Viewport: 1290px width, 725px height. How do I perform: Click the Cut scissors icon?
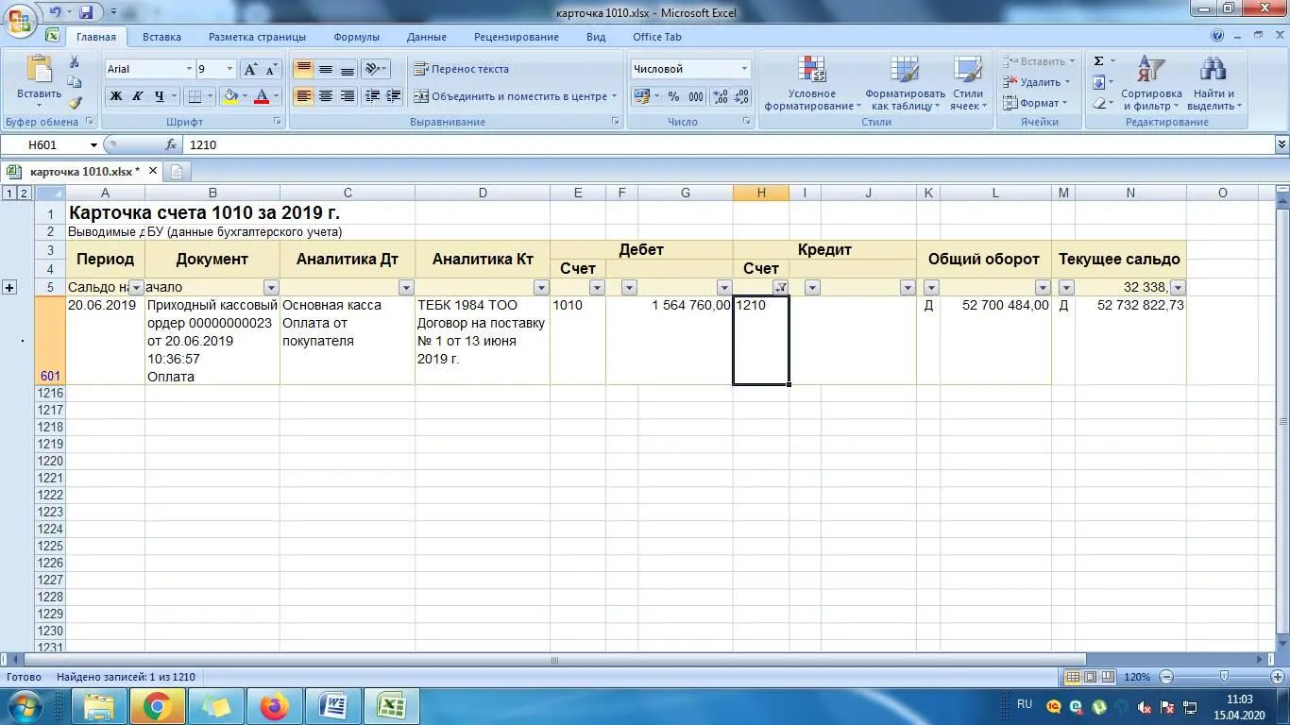coord(75,62)
